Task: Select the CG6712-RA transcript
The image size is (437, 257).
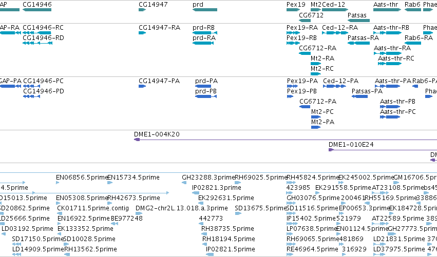Action: click(x=305, y=53)
